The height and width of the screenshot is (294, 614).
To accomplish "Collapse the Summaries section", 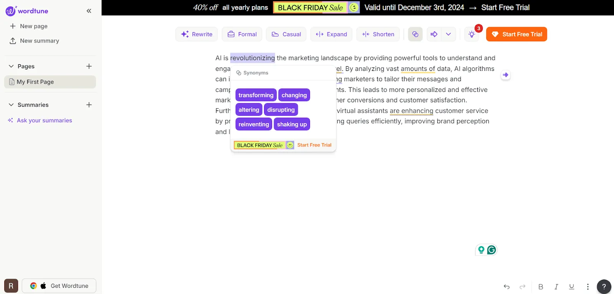I will click(x=11, y=105).
